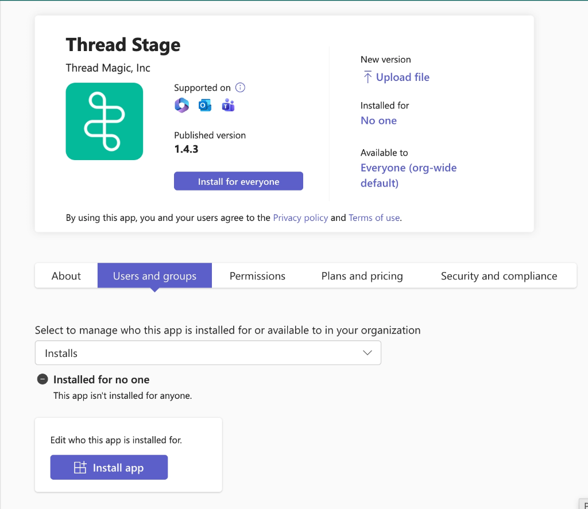Click the Upload file link
The image size is (588, 509).
[x=403, y=77]
